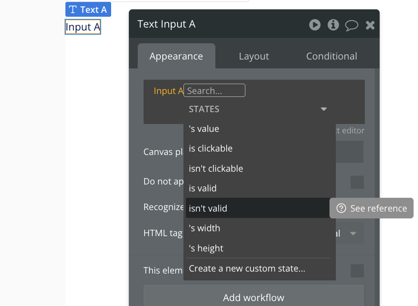Click the search field in dropdown
This screenshot has height=306, width=418.
(x=214, y=91)
